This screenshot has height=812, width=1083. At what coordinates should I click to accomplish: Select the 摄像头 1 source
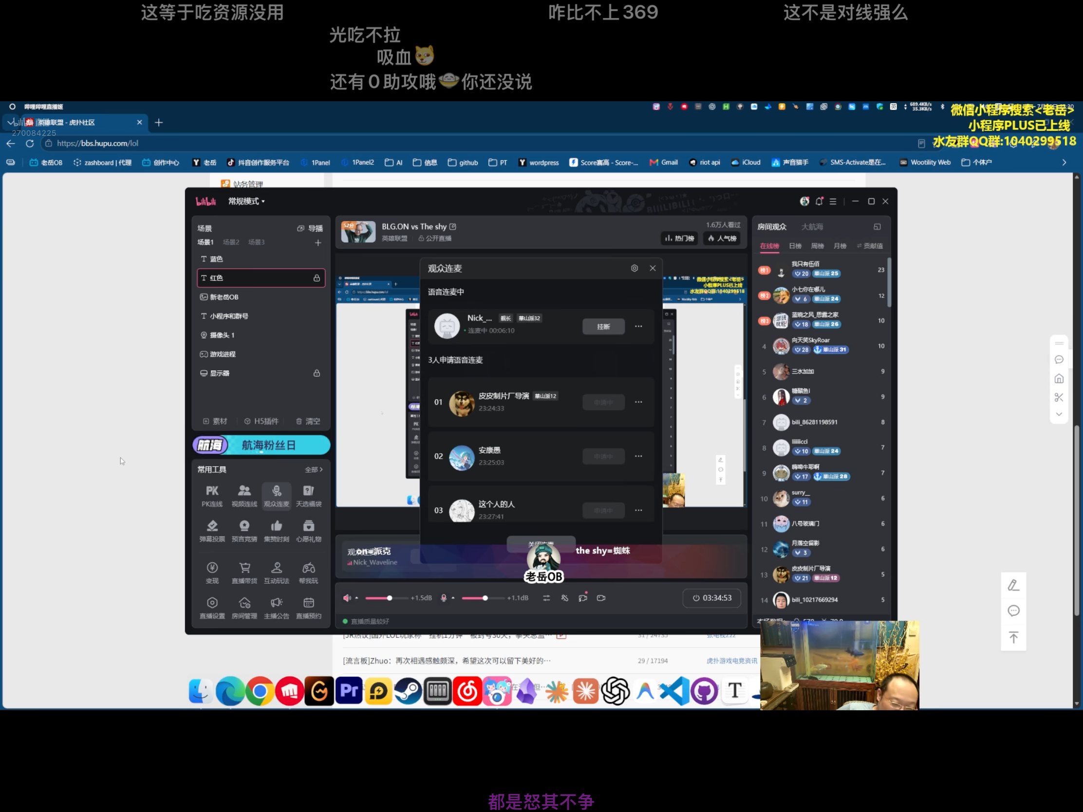coord(261,335)
